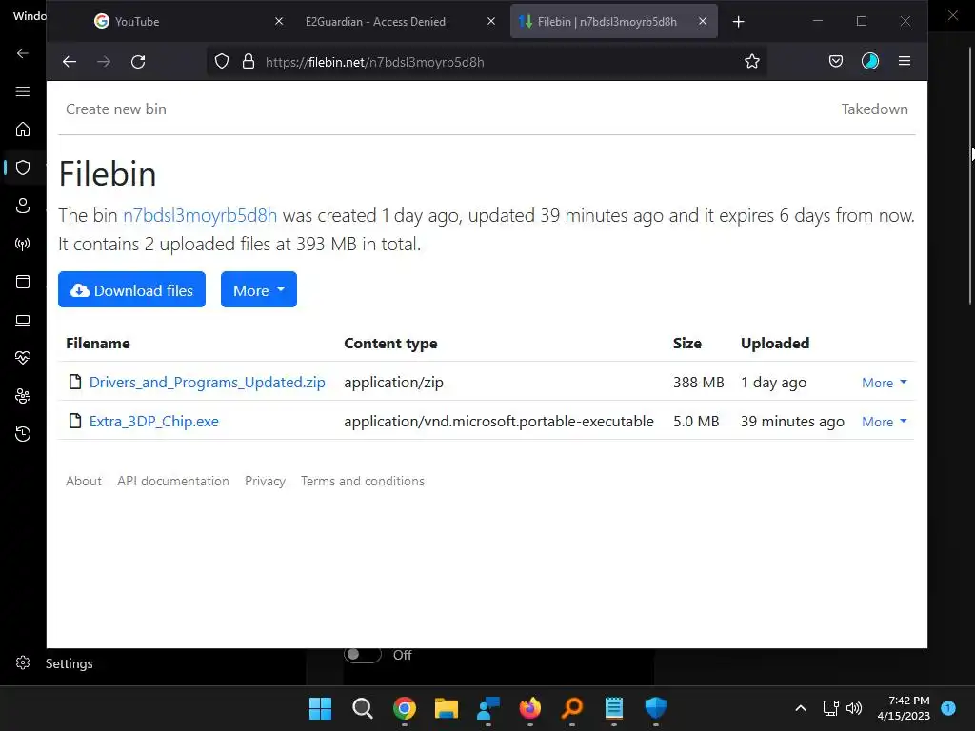Click the Download files button
The height and width of the screenshot is (731, 975).
(131, 289)
